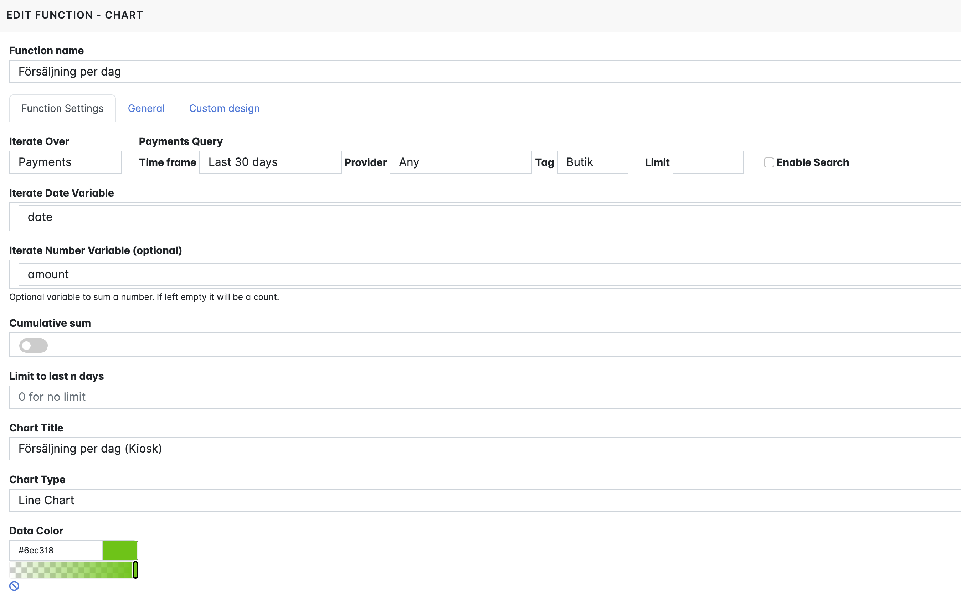Click the green Data Color swatch
Image resolution: width=961 pixels, height=615 pixels.
[120, 550]
